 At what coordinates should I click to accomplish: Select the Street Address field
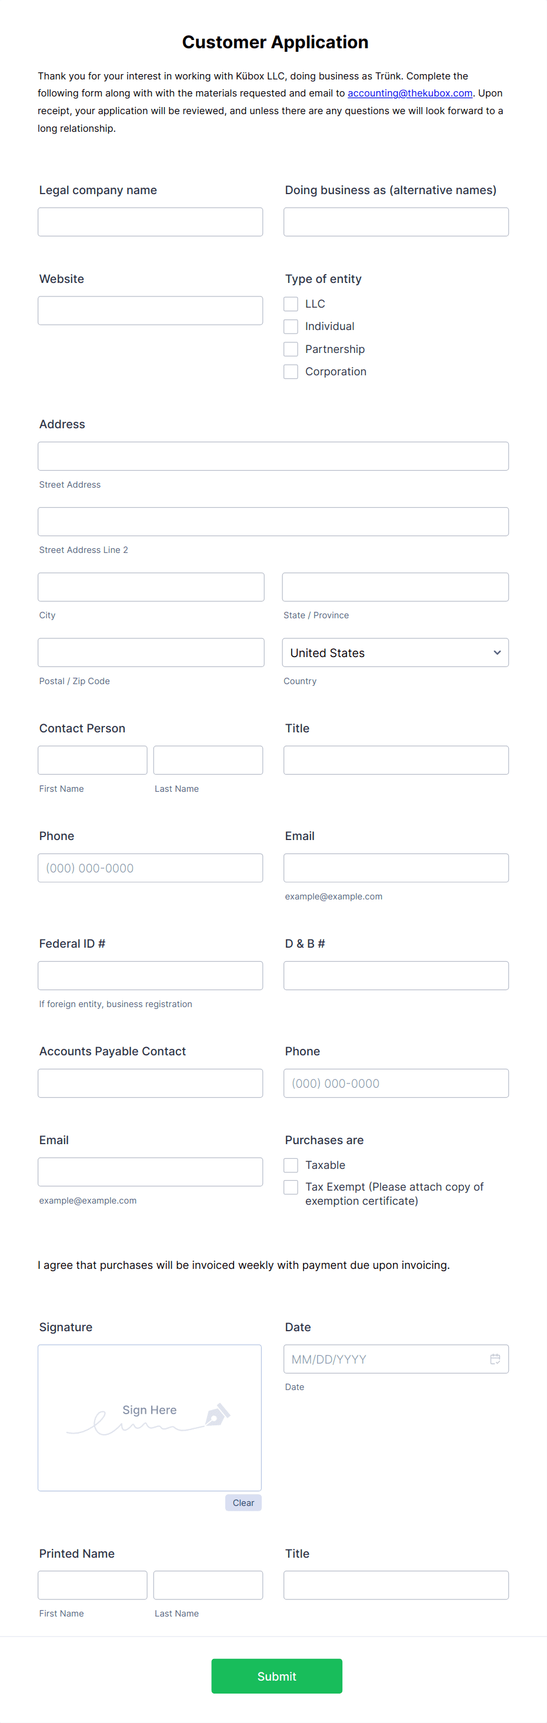273,456
